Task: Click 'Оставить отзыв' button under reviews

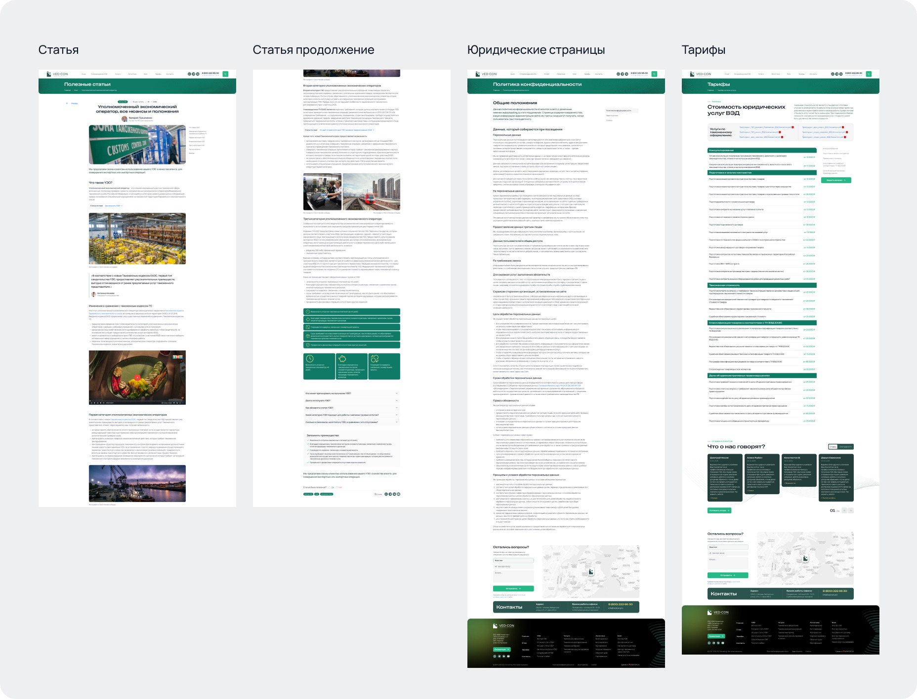Action: [719, 510]
